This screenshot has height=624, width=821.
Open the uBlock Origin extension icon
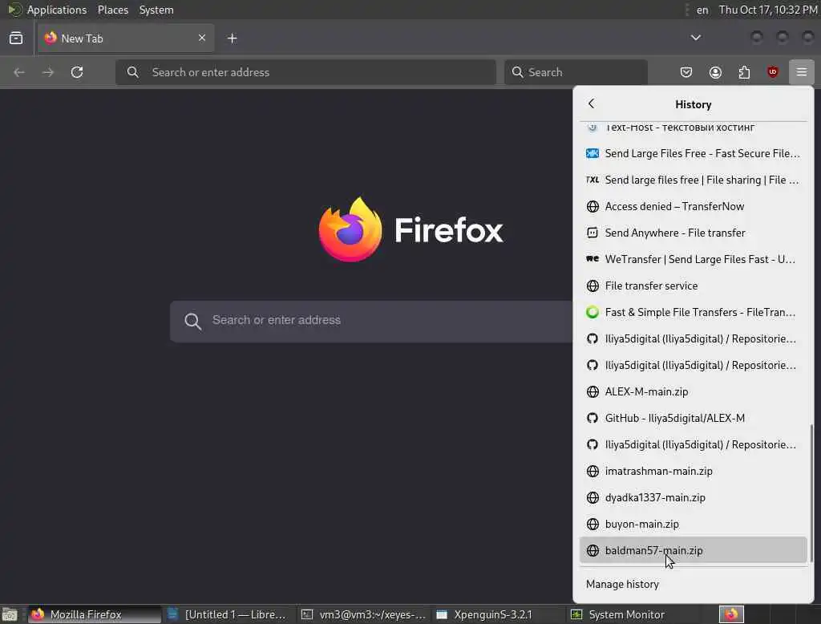click(x=772, y=71)
